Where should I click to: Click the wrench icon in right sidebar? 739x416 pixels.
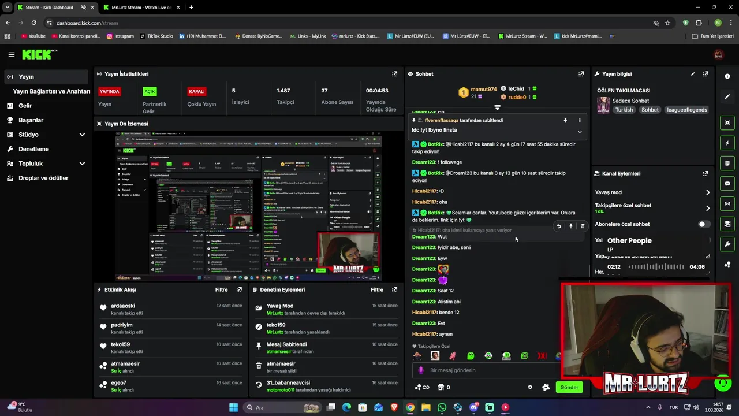(727, 244)
